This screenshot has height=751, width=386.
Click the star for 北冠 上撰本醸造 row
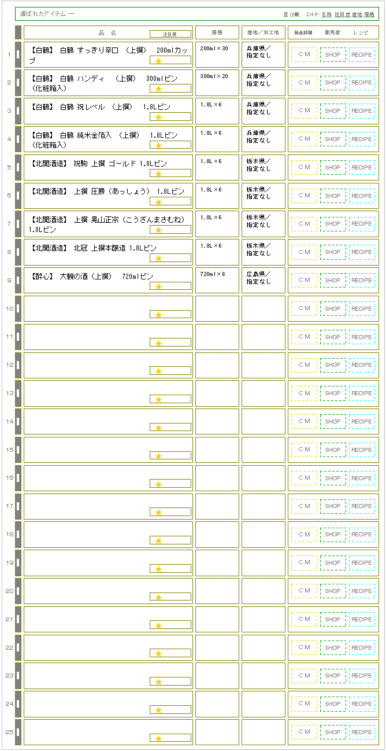158,259
